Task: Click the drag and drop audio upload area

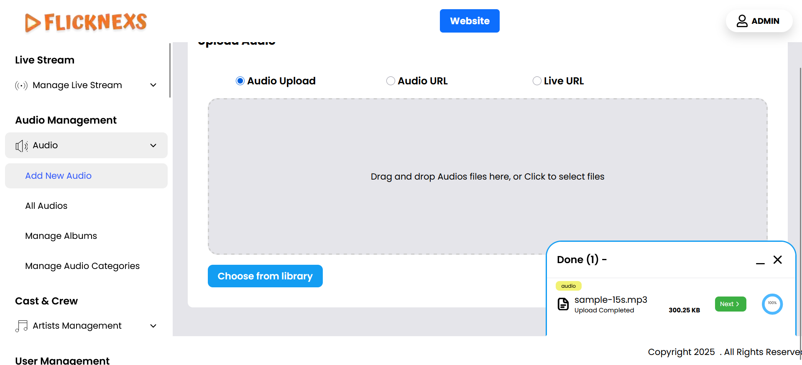Action: (x=487, y=176)
